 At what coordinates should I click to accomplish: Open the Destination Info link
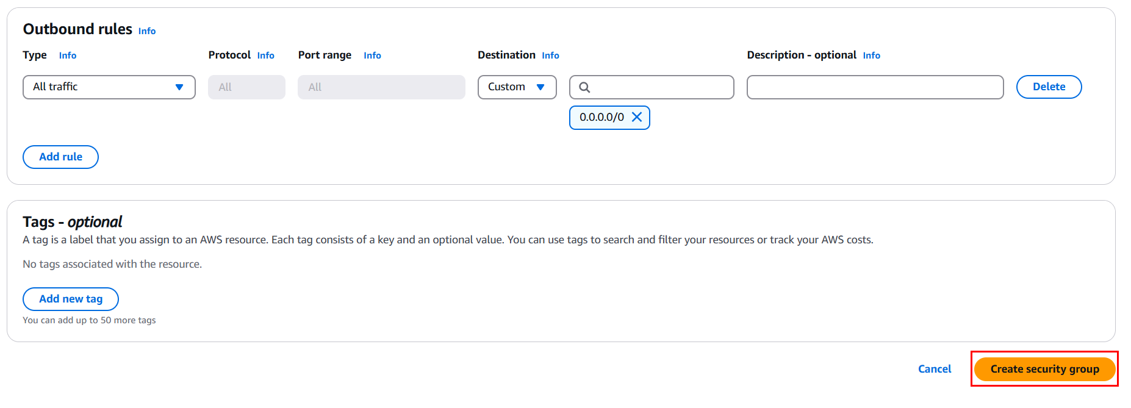click(550, 55)
